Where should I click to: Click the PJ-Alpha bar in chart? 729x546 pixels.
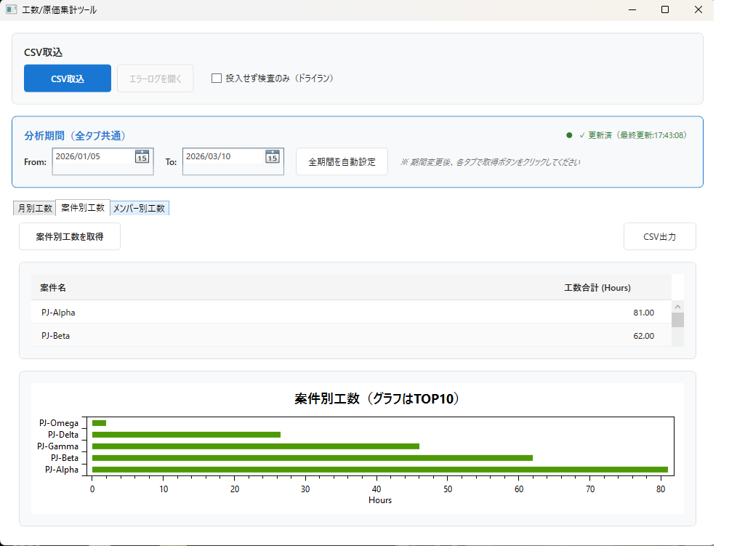tap(380, 470)
